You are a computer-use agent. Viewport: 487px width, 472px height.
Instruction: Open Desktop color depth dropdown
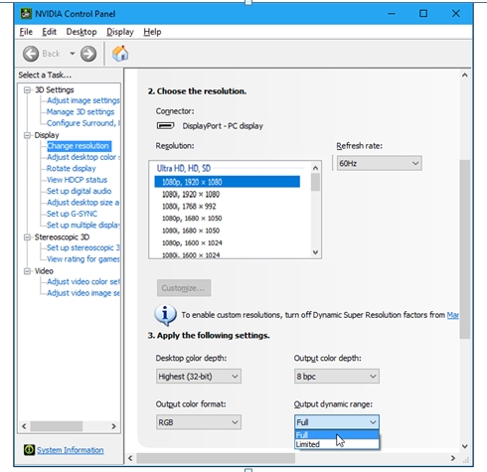[x=199, y=377]
